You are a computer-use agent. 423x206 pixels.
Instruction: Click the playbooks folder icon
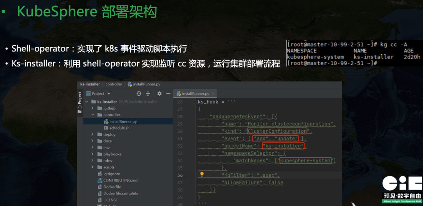pyautogui.click(x=99, y=154)
